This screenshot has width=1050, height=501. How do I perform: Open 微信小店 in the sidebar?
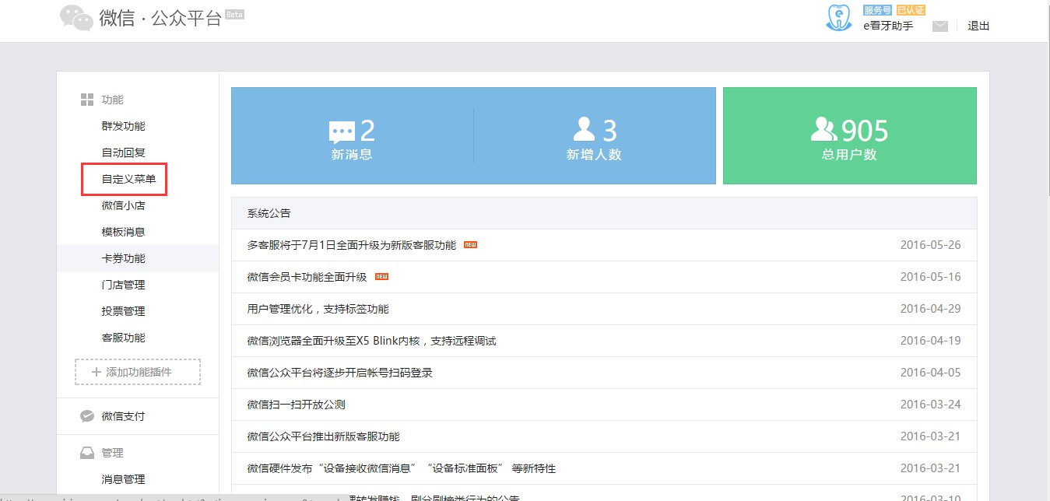[x=123, y=205]
